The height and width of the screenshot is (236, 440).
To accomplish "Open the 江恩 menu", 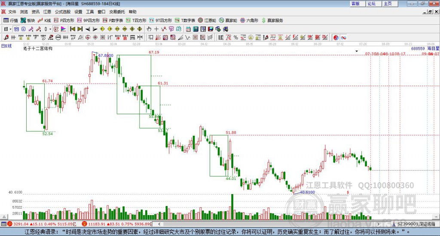I will tap(47, 12).
